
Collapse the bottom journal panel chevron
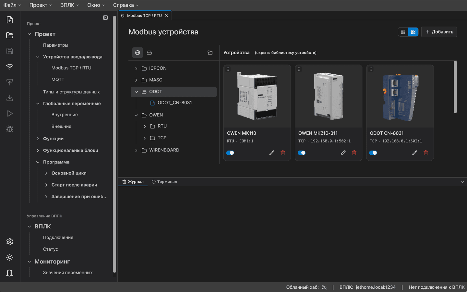point(462,182)
